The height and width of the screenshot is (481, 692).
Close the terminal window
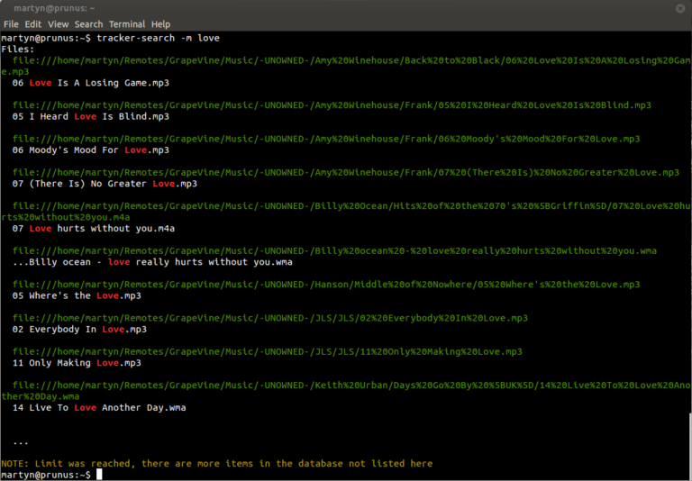click(x=680, y=7)
